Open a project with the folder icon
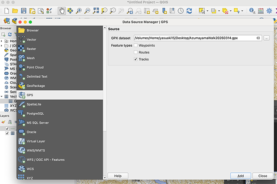277x184 pixels. (x=15, y=11)
